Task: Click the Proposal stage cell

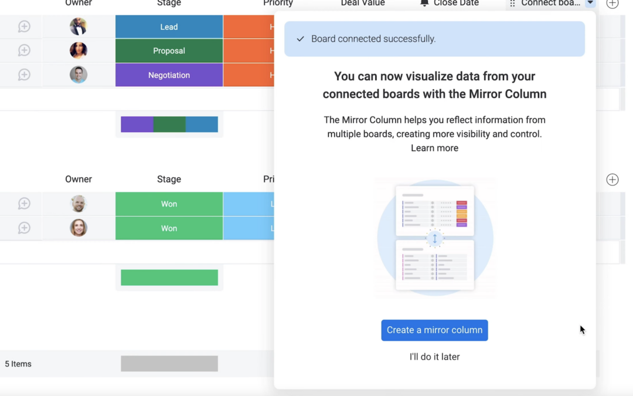Action: (169, 51)
